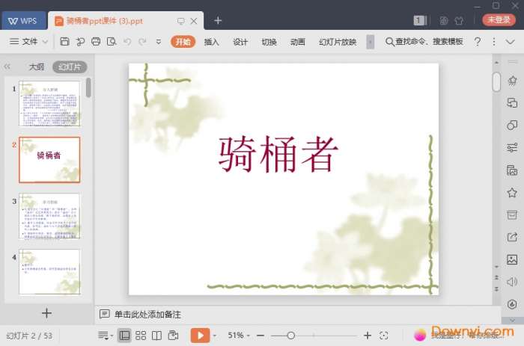Image resolution: width=524 pixels, height=346 pixels.
Task: Switch to reading view icon
Action: point(156,336)
